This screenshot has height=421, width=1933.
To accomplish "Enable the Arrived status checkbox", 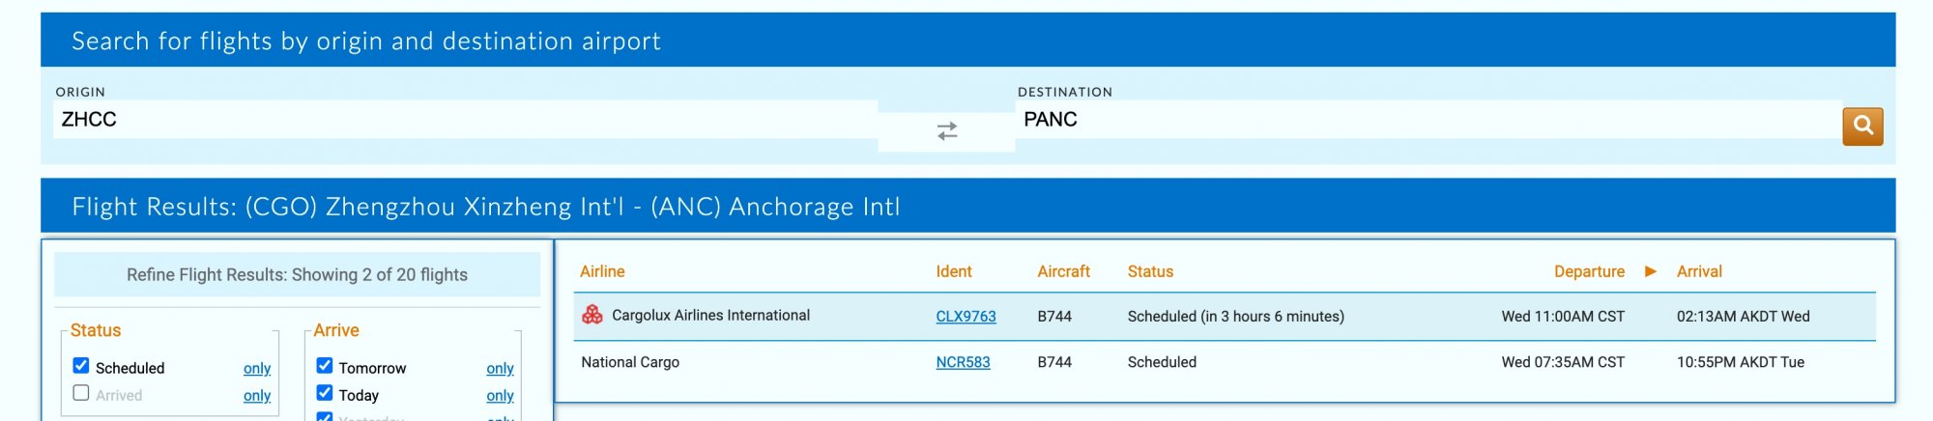I will [81, 393].
